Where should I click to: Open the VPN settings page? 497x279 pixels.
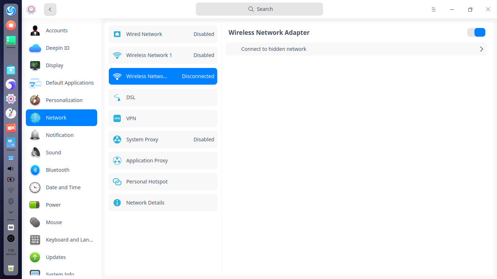tap(163, 118)
